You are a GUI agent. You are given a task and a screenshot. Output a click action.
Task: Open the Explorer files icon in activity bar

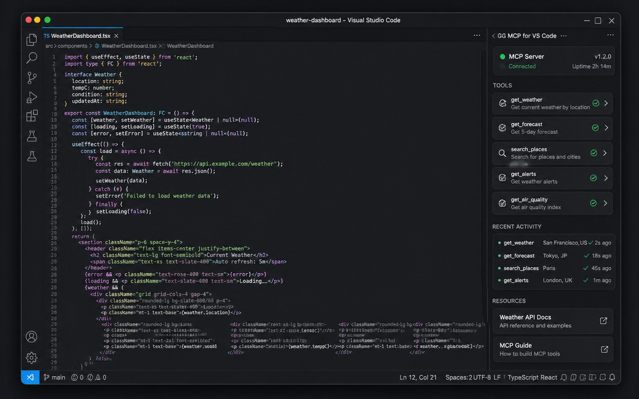[32, 39]
